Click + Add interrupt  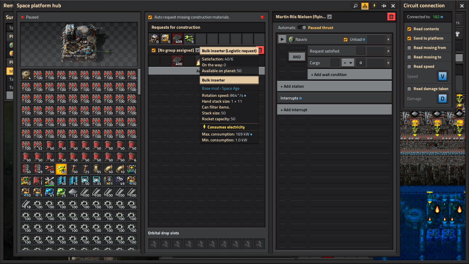click(x=334, y=110)
